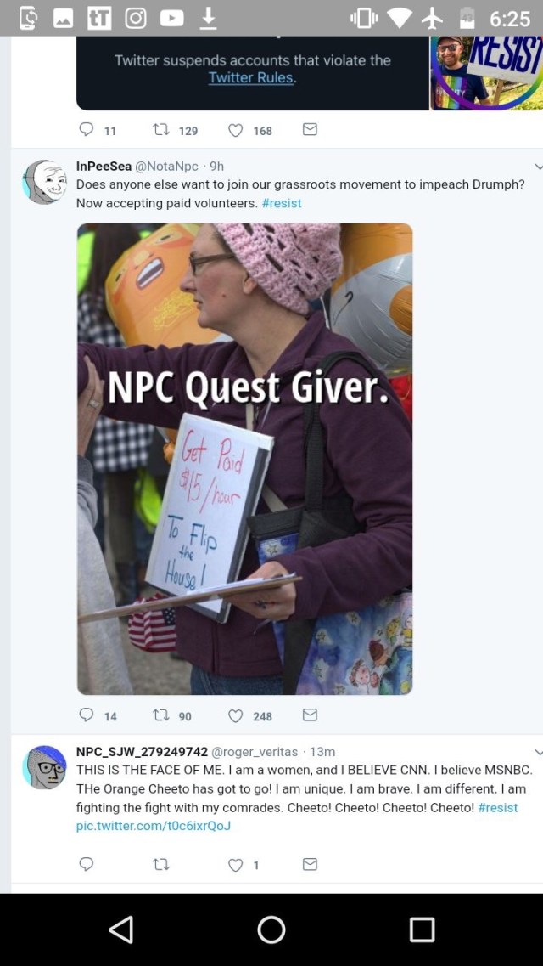
Task: Open InPeeSea profile avatar
Action: pos(44,182)
